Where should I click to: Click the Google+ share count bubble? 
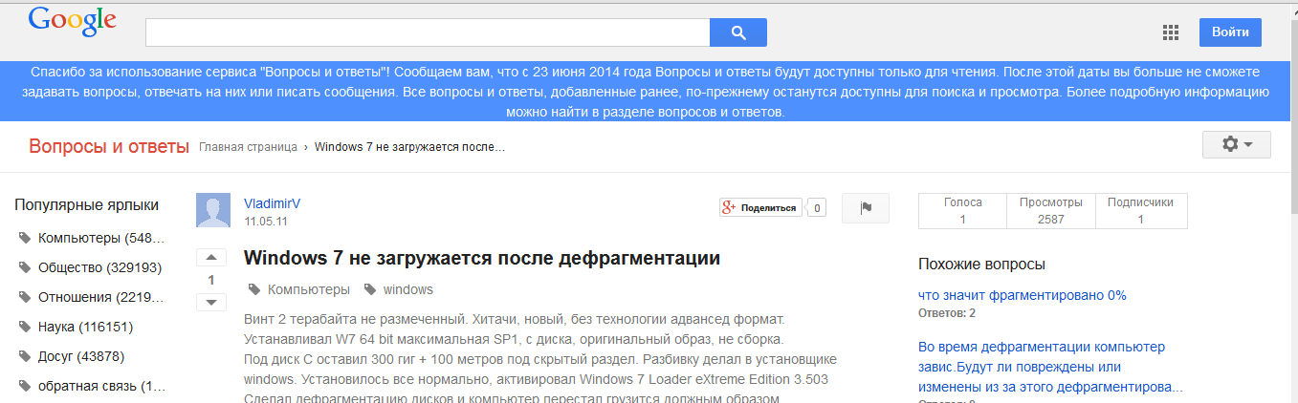[x=817, y=208]
